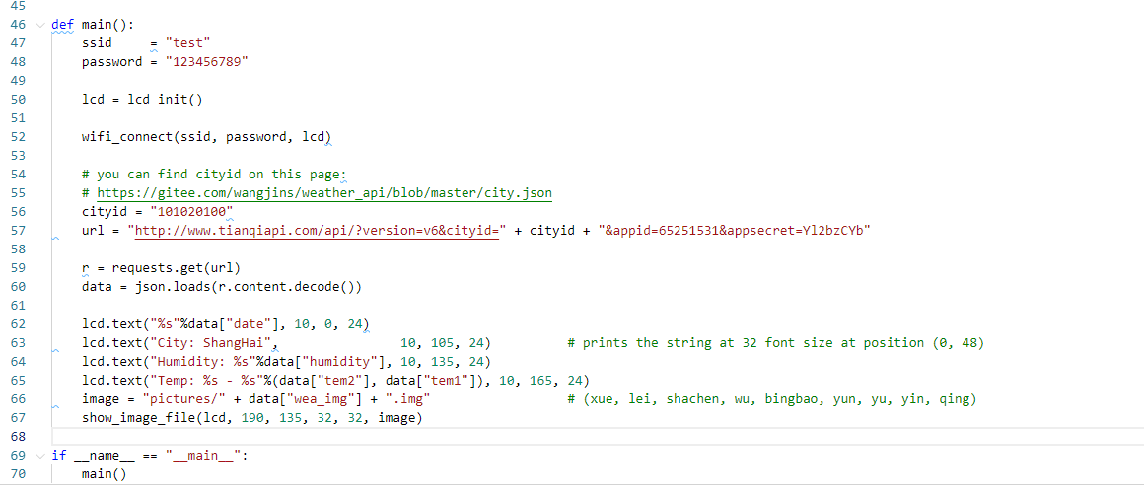Collapse the if __name__ fold chevron
The height and width of the screenshot is (495, 1144).
pos(39,456)
